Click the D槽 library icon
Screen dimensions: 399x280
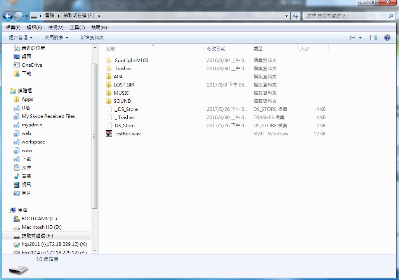coord(17,108)
